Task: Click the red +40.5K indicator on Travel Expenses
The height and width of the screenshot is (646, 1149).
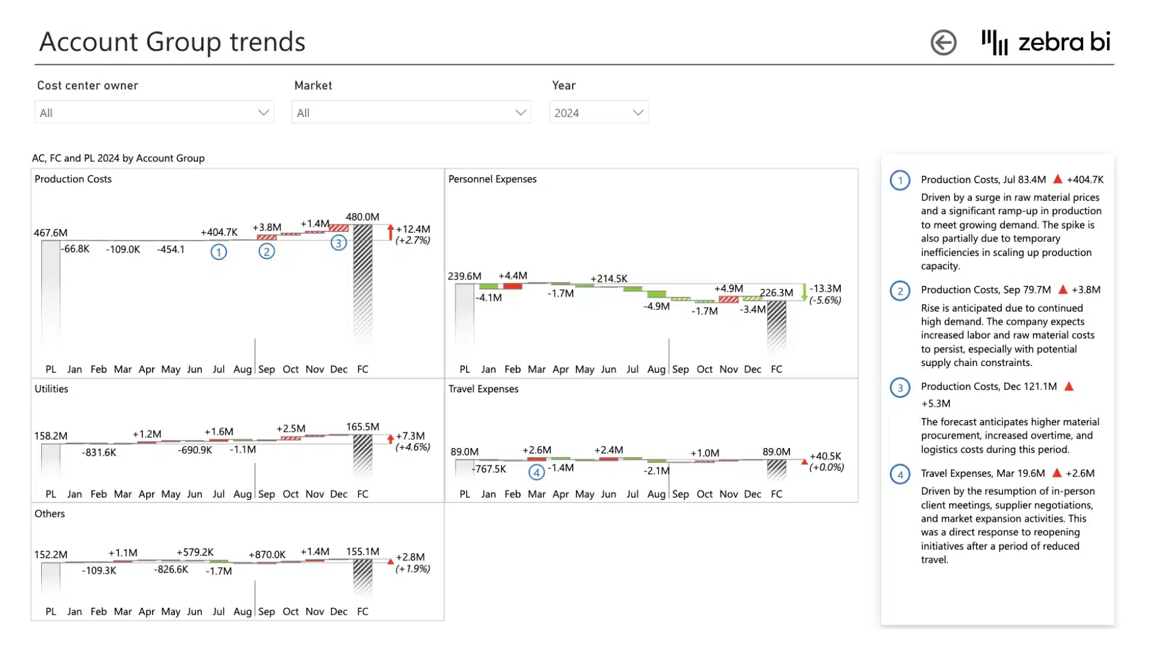Action: 803,462
